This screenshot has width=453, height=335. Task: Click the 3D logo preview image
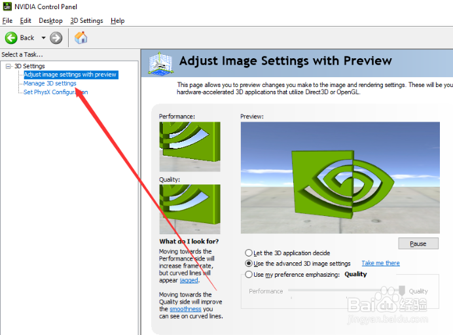click(340, 177)
